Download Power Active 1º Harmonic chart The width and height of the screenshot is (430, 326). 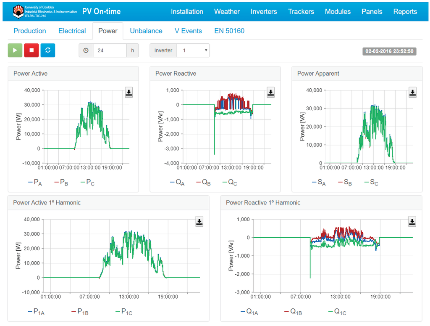tap(199, 222)
